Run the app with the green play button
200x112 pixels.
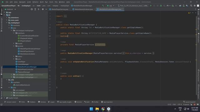[x=151, y=6]
